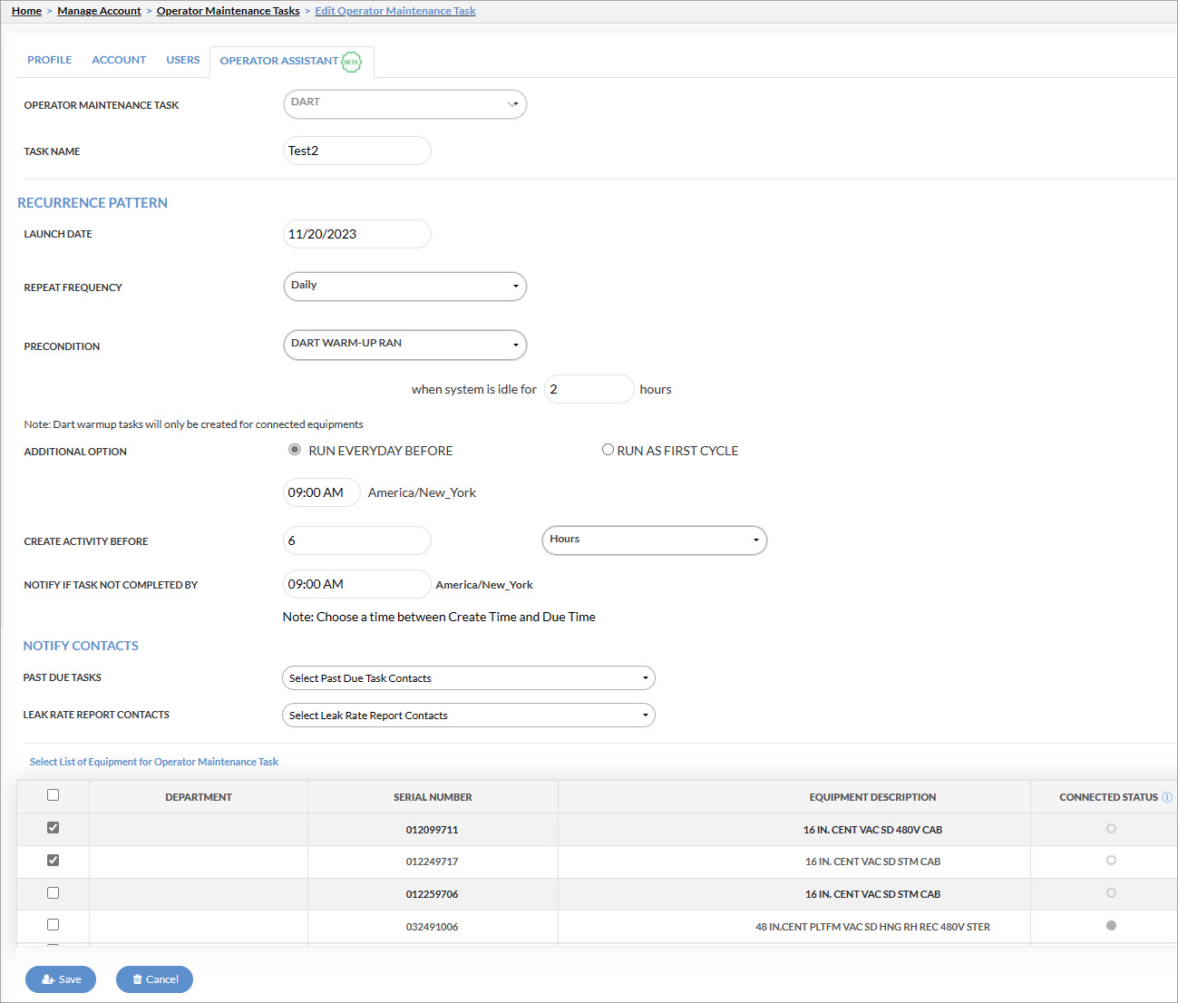Click description 48 IN.CENT PLTFM VAC SD HNG RH REC 480V STER
The height and width of the screenshot is (1003, 1178).
[x=872, y=927]
